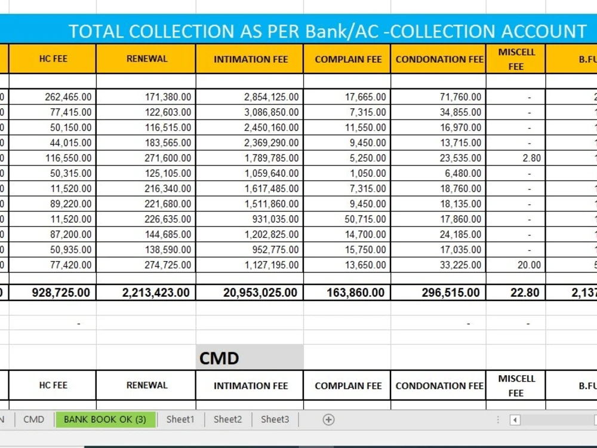The width and height of the screenshot is (597, 448).
Task: Select the grey CMD heading cell
Action: click(250, 357)
